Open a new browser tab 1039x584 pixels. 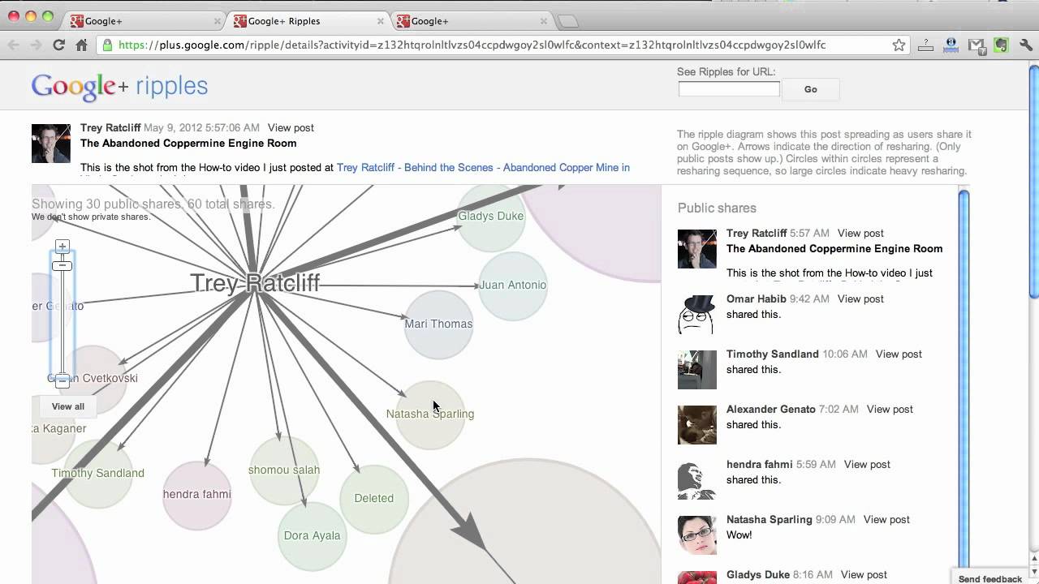(x=568, y=21)
